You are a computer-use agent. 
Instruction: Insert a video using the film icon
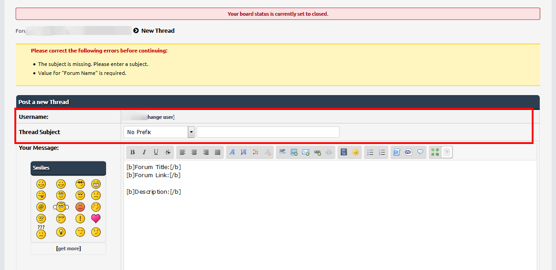pyautogui.click(x=344, y=152)
